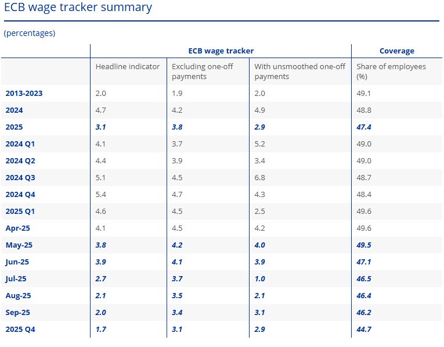Select the 'Share of employees (%)' header
The width and height of the screenshot is (444, 347).
pyautogui.click(x=391, y=71)
